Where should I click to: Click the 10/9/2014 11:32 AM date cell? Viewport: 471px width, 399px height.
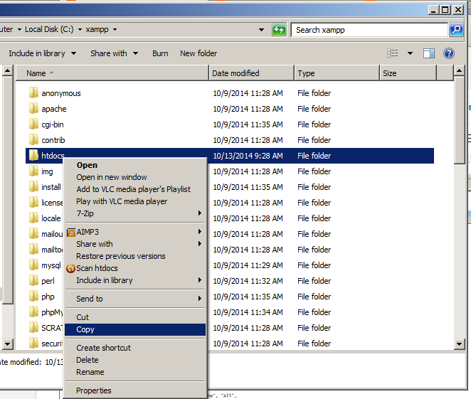(248, 281)
